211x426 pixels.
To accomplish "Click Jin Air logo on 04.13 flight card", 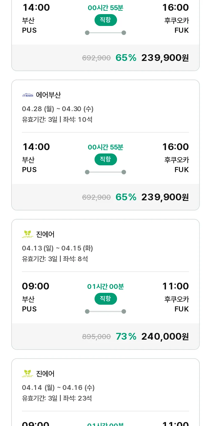I will point(28,234).
